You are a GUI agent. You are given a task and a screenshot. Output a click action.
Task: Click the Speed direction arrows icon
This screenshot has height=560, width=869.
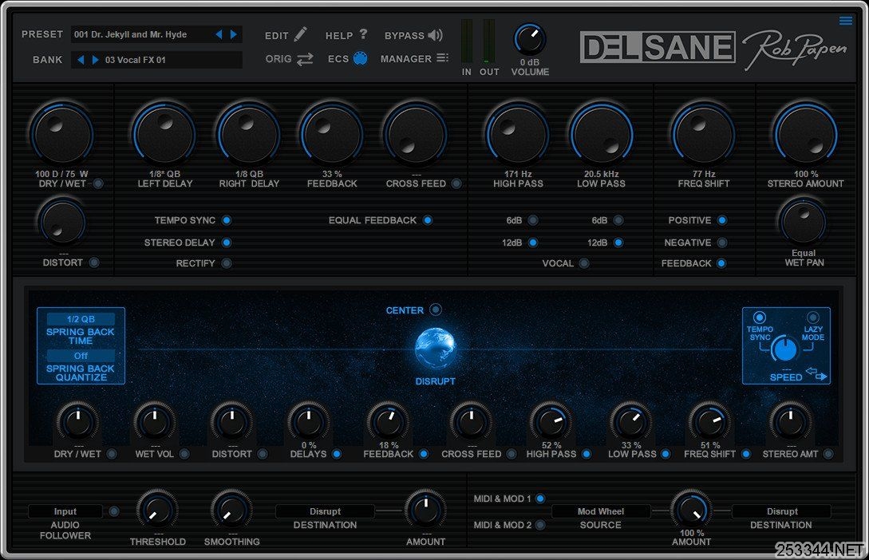tap(816, 374)
